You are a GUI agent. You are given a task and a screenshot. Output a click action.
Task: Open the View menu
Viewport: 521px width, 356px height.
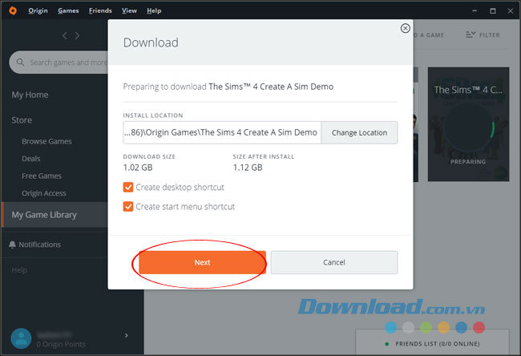[129, 10]
